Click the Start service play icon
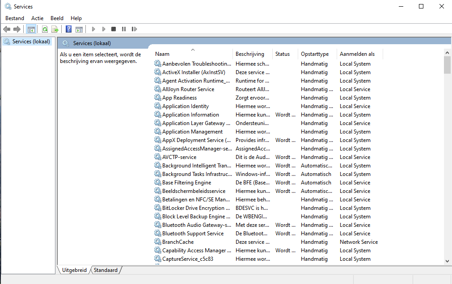The height and width of the screenshot is (284, 452). point(93,29)
